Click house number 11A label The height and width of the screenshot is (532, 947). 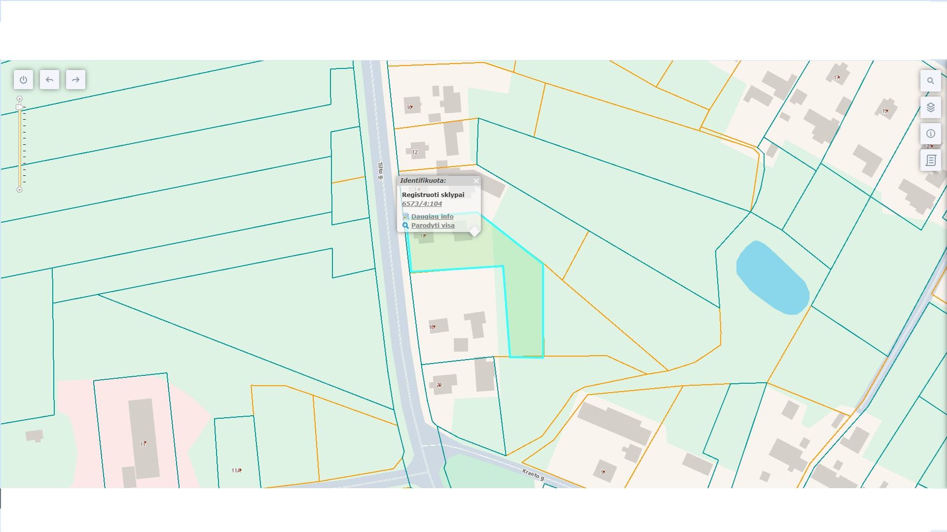236,470
